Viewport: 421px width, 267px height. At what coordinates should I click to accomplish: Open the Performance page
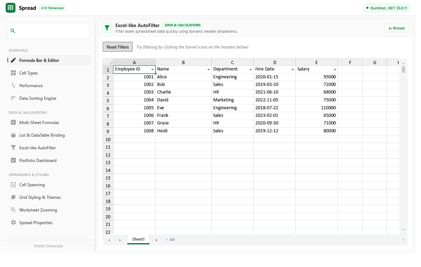point(49,86)
